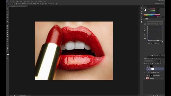Open the Info panel icon in collapsed dock
The height and width of the screenshot is (96, 171).
141,8
